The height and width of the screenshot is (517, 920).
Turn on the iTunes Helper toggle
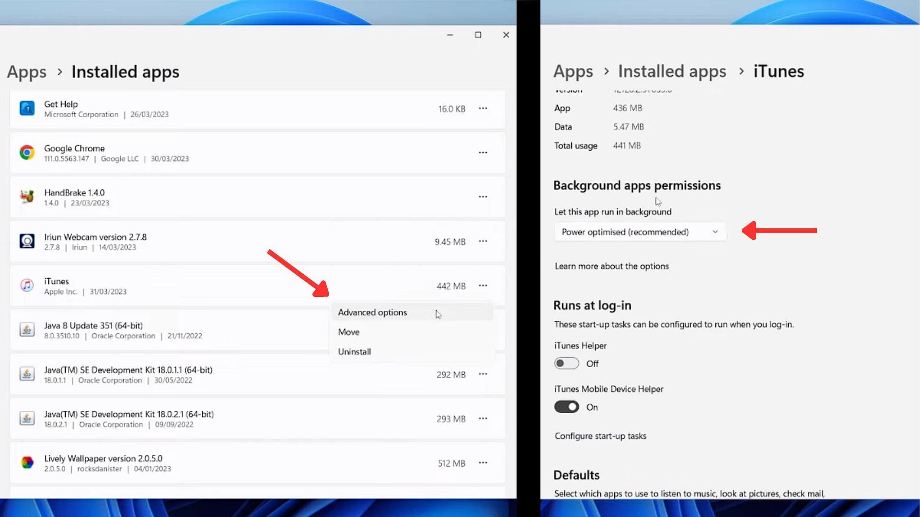pyautogui.click(x=566, y=363)
